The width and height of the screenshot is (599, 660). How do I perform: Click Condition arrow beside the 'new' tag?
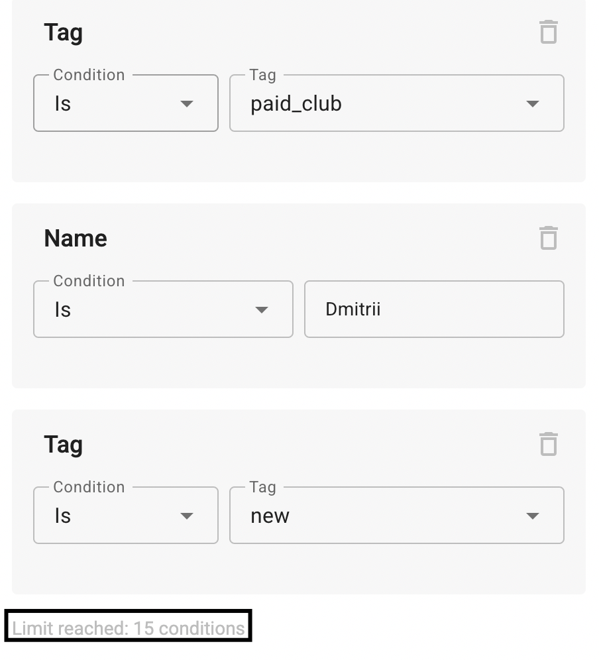[187, 516]
